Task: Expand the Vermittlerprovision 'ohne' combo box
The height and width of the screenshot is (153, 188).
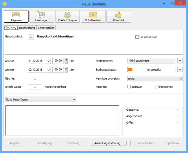Action: (155, 79)
